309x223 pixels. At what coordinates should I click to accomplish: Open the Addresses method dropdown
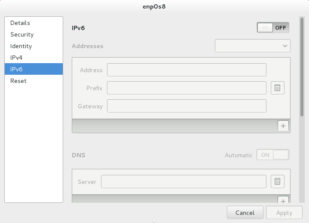pyautogui.click(x=252, y=46)
